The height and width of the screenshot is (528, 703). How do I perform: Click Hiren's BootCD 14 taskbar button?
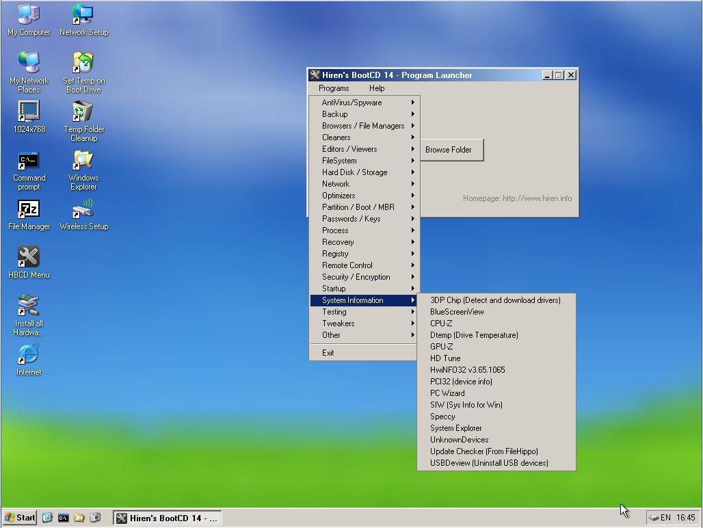[x=167, y=518]
